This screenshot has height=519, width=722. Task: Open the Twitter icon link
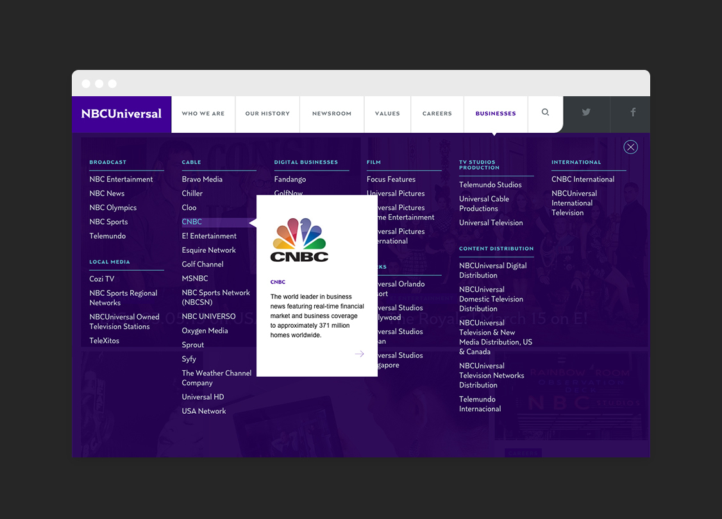coord(586,112)
